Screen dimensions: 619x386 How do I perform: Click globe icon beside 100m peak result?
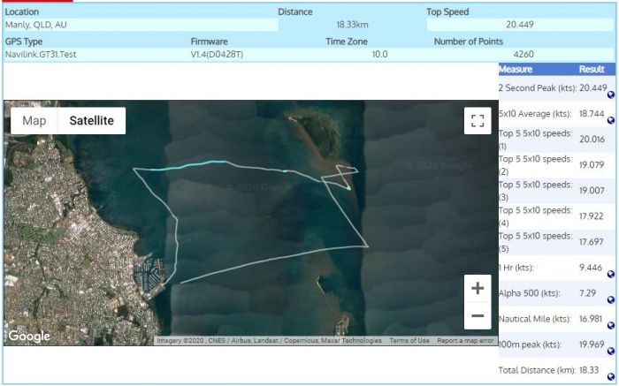611,350
